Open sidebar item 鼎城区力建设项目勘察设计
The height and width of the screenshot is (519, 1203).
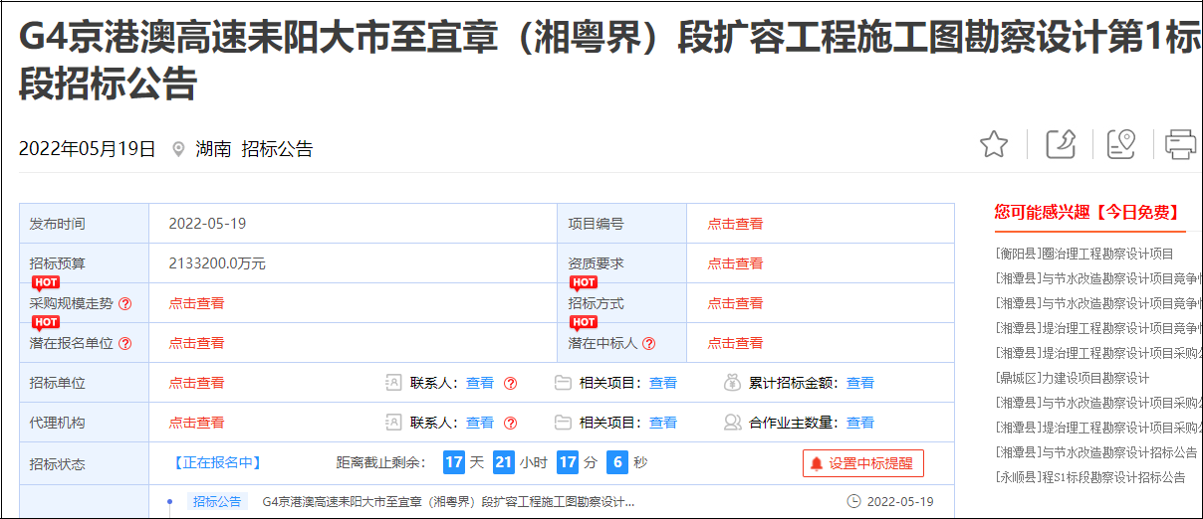coord(1072,378)
